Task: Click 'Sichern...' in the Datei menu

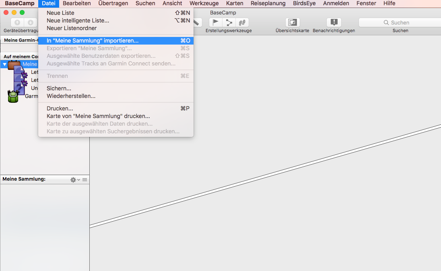Action: [x=59, y=88]
